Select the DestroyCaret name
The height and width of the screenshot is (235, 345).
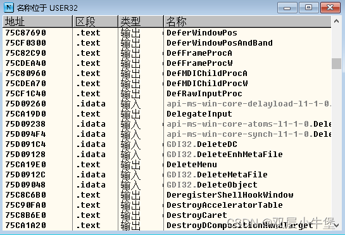(x=197, y=215)
